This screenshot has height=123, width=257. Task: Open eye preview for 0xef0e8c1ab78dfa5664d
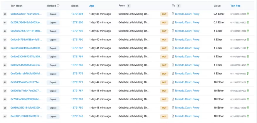point(5,74)
